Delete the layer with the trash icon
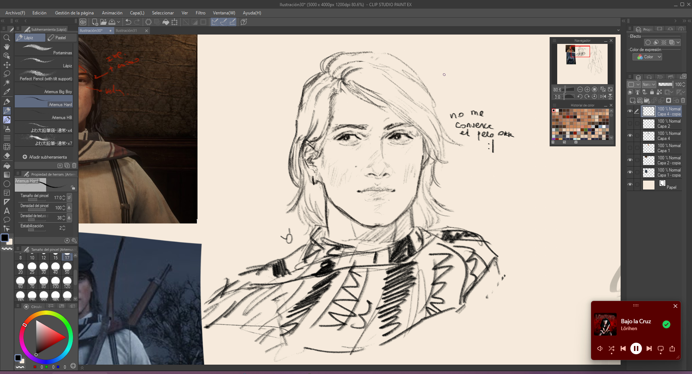 pyautogui.click(x=683, y=101)
